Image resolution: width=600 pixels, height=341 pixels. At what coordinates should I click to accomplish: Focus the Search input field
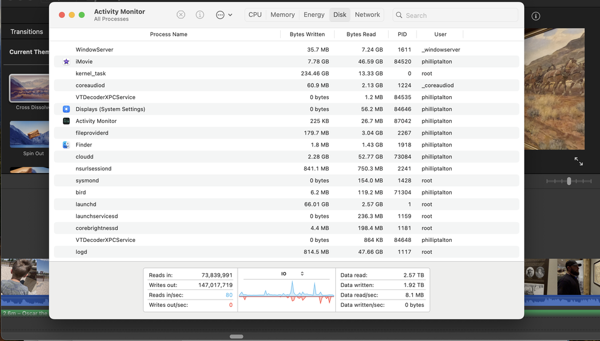click(x=455, y=15)
